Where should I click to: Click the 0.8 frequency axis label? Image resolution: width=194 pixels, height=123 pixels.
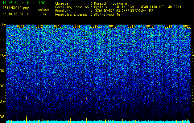click(2, 86)
